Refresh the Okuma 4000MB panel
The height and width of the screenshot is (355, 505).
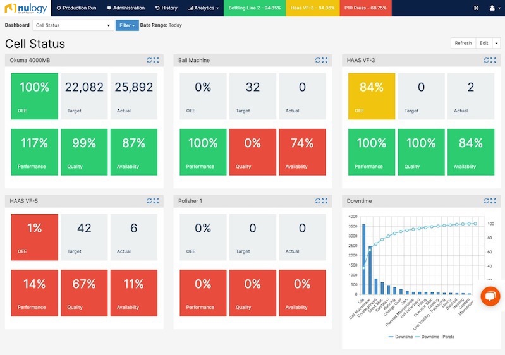(x=149, y=60)
